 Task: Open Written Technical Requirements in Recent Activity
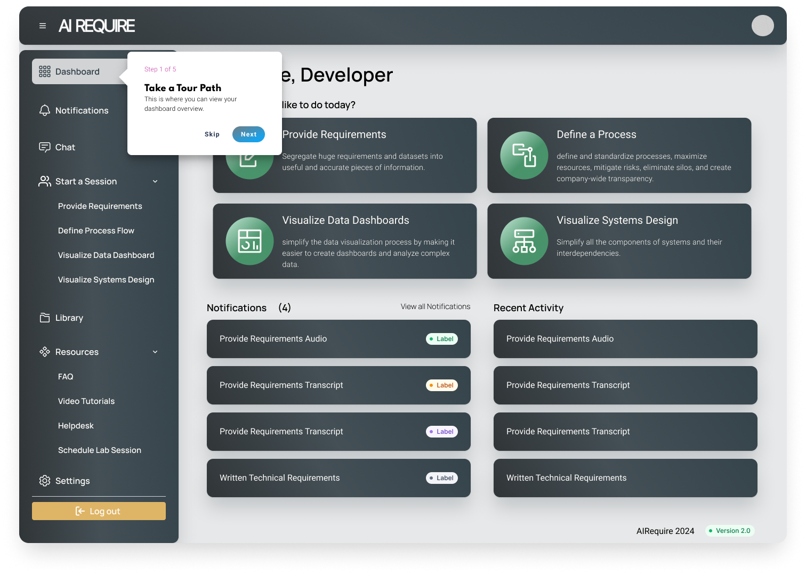625,478
